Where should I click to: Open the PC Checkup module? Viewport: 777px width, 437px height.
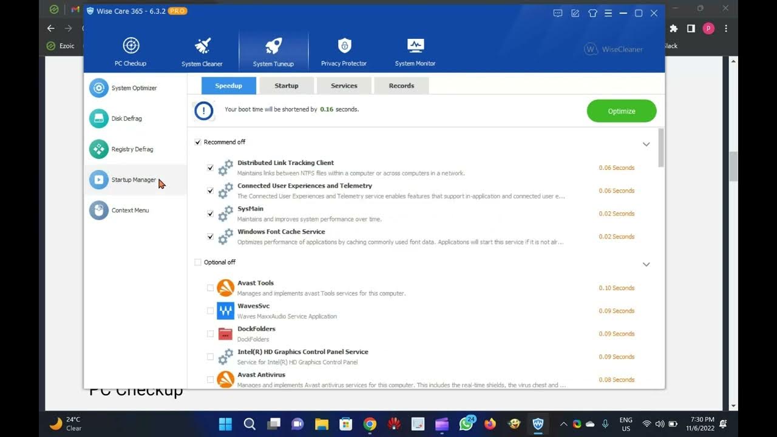[x=131, y=52]
